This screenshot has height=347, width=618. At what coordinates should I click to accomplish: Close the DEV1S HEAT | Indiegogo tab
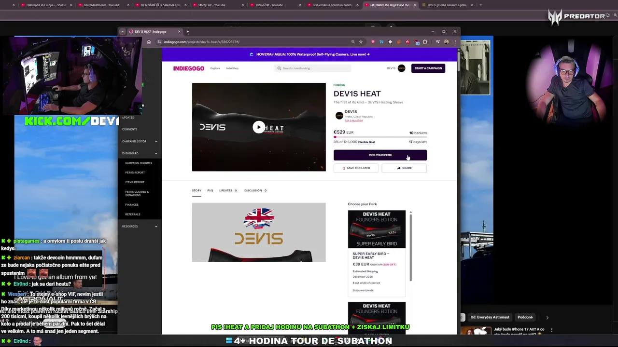coord(179,31)
